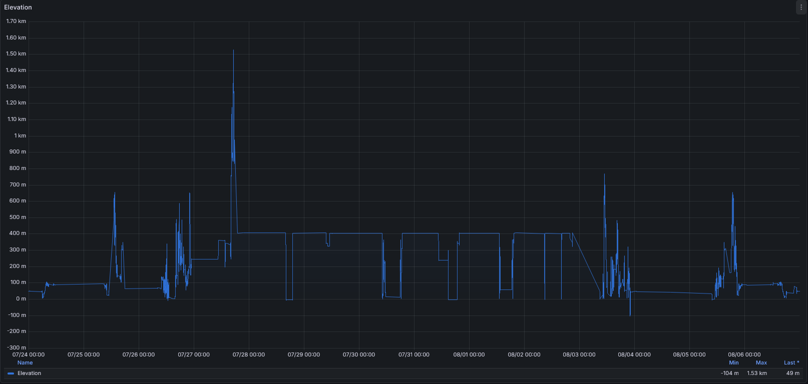The image size is (808, 384).
Task: Sort the legend by the Max column
Action: click(x=761, y=363)
